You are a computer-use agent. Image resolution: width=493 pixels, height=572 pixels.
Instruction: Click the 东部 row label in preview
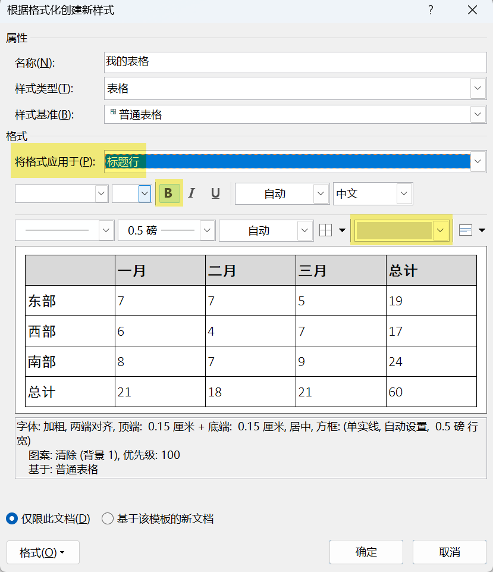(70, 301)
